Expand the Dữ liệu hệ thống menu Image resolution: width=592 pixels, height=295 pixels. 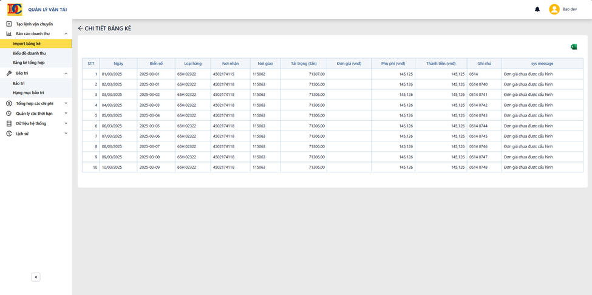[66, 123]
